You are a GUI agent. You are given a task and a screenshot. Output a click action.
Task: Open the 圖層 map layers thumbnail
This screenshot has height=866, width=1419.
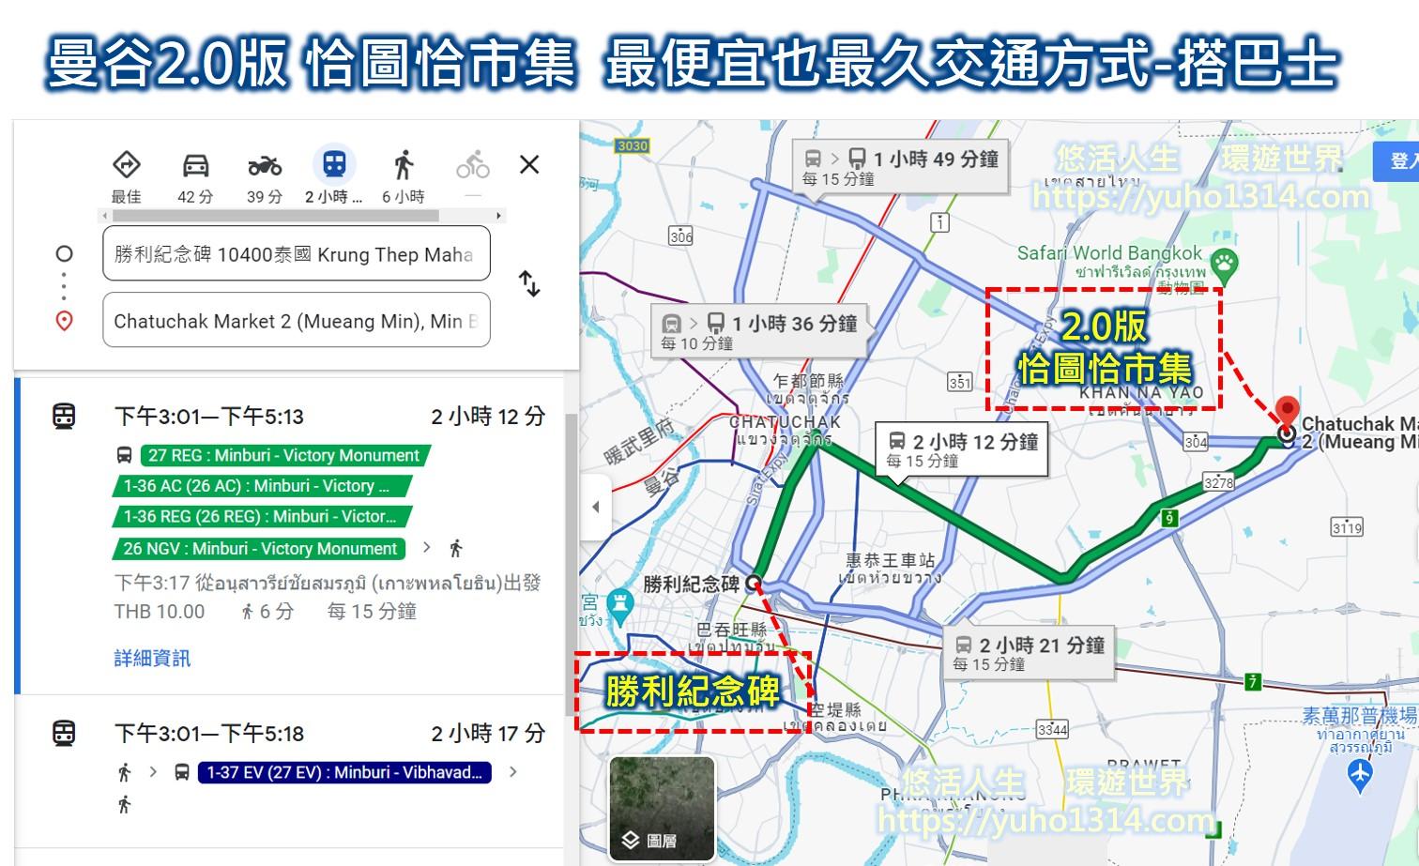(662, 808)
